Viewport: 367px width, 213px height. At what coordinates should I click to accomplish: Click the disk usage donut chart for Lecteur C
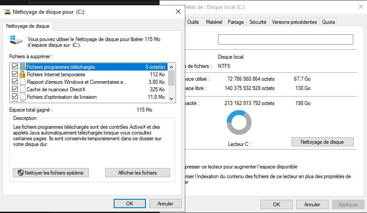point(239,123)
